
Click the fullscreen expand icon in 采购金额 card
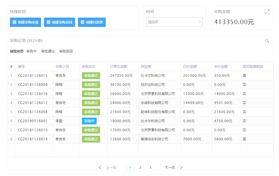pos(267,12)
